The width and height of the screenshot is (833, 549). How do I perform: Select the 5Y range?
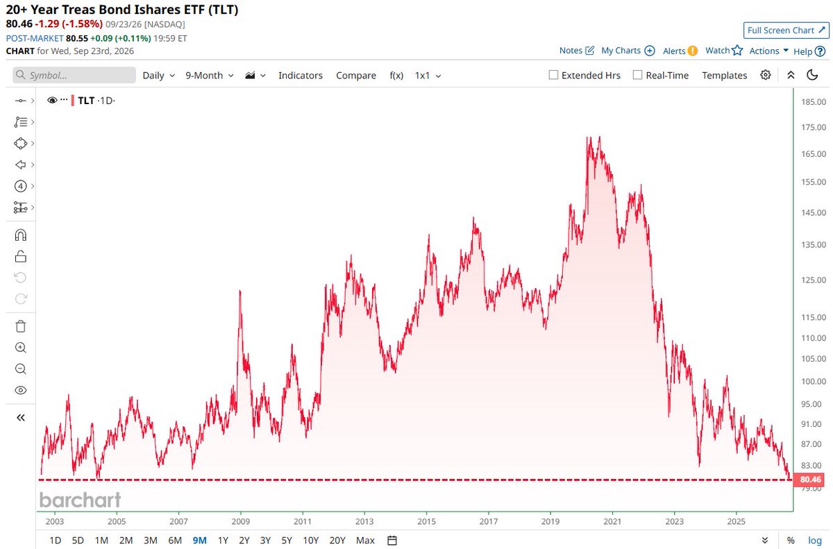click(285, 540)
